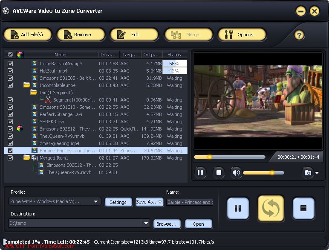Uncheck the Inconsolable.mp4 checkbox
The image size is (329, 250).
tap(10, 85)
